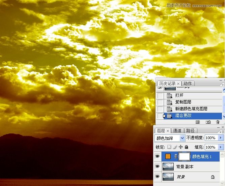Switch to the 通道 tab
The width and height of the screenshot is (225, 186).
[x=177, y=130]
